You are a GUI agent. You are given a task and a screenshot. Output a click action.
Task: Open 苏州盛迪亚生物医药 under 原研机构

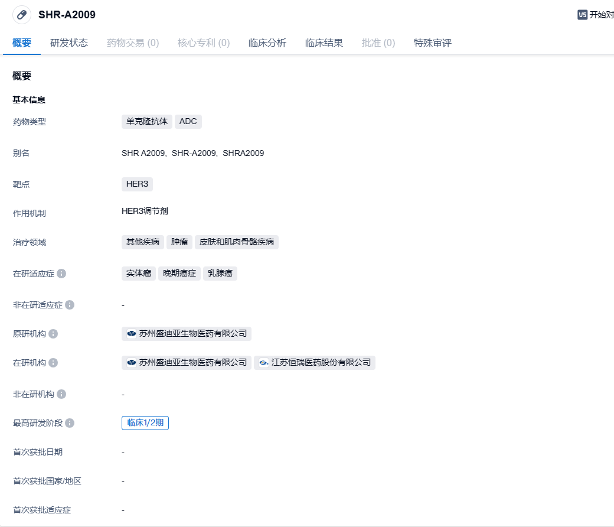tap(187, 334)
